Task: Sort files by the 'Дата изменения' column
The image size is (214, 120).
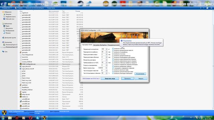Action: [53, 11]
